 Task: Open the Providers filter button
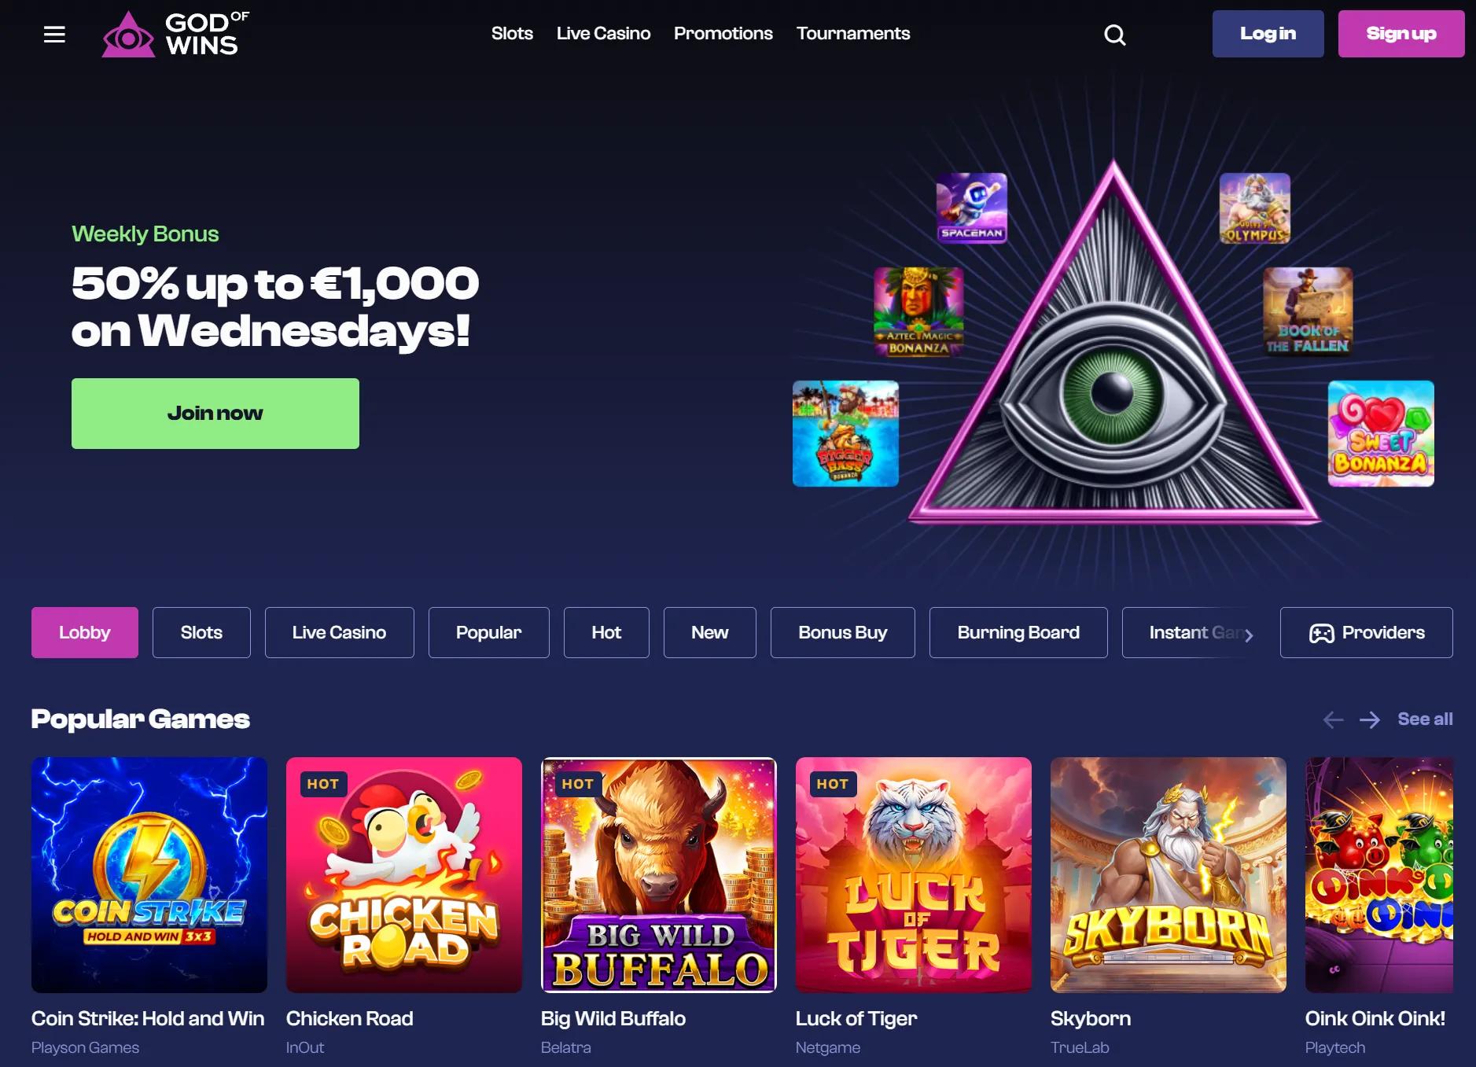(x=1366, y=632)
